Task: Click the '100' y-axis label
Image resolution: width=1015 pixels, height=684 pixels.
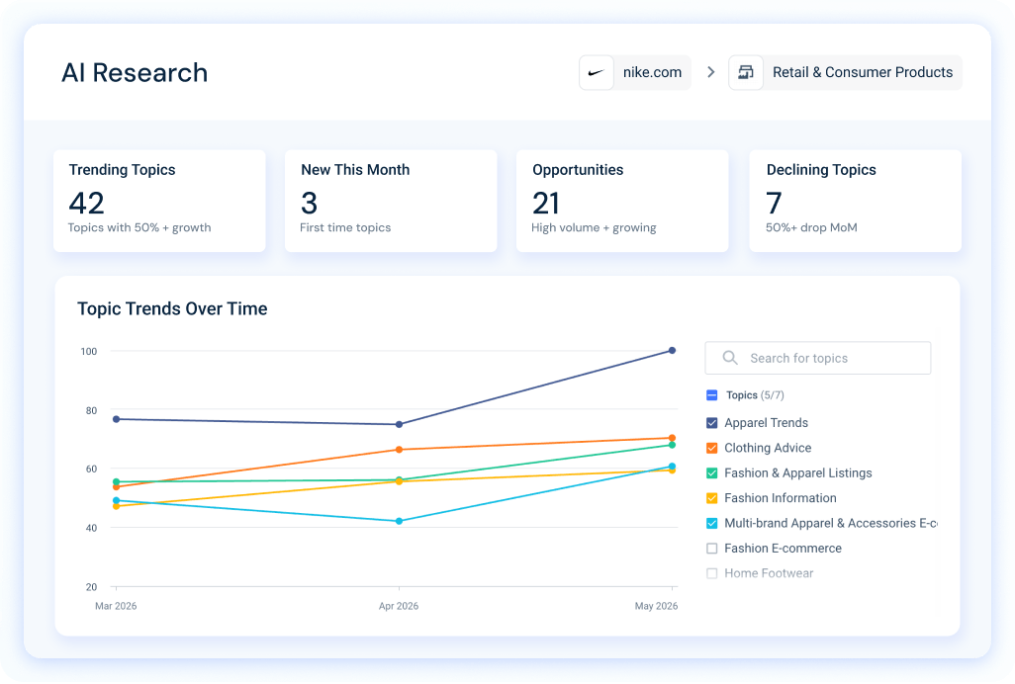Action: [89, 351]
